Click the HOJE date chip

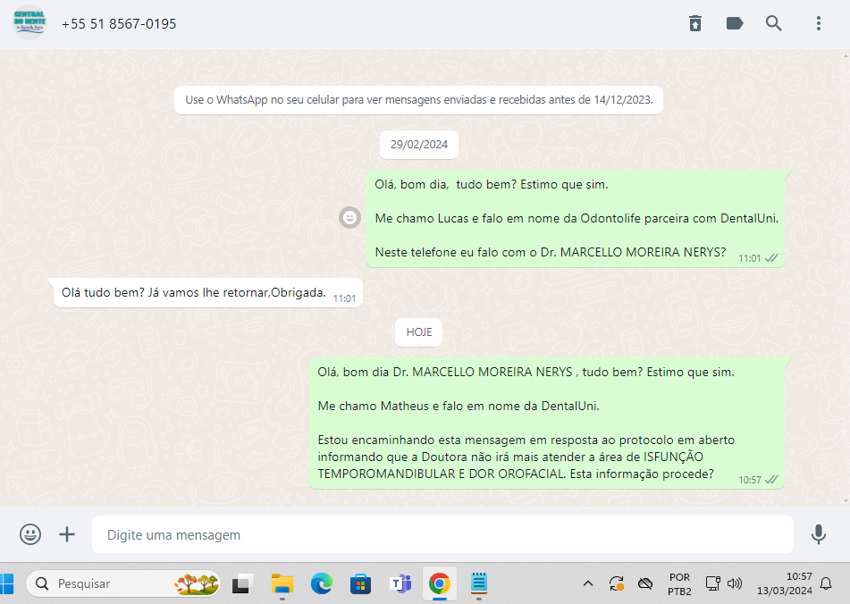419,332
